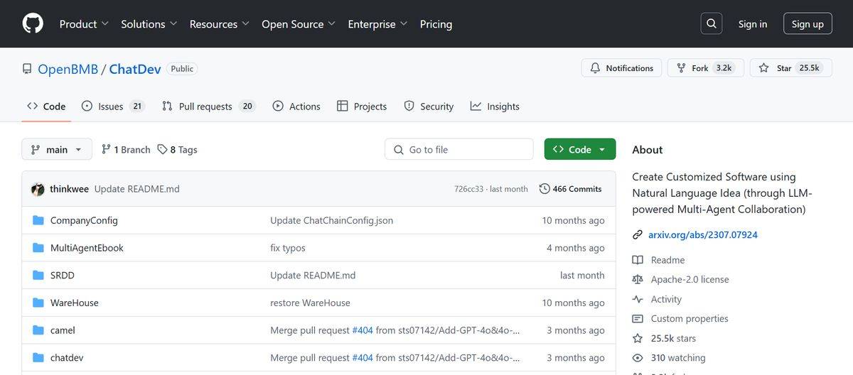
Task: Open the arxiv.org/abs/2307.07924 link
Action: pos(702,235)
